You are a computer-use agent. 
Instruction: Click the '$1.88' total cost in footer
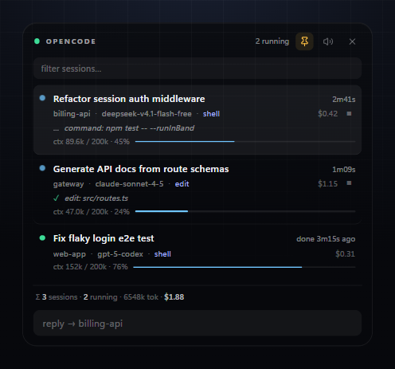tap(174, 296)
